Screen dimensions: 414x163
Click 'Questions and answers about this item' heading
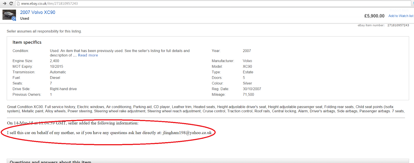coord(50,162)
